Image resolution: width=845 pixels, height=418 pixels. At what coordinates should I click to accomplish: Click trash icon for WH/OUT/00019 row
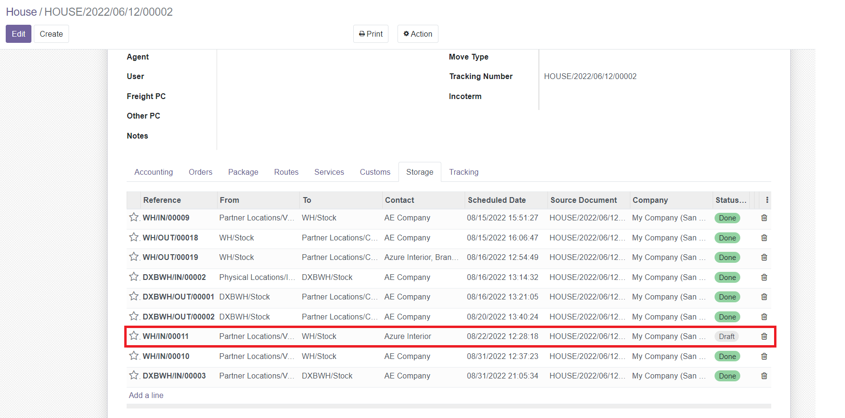[x=764, y=258]
